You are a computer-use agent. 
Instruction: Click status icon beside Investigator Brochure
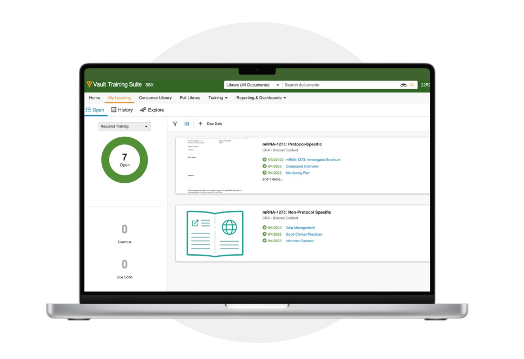265,160
